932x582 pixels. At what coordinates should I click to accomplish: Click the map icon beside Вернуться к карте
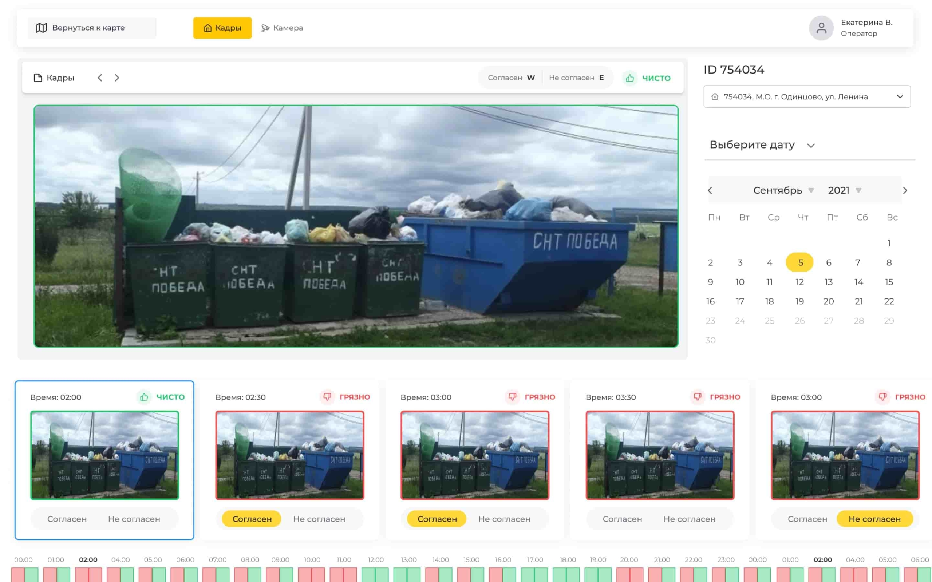pyautogui.click(x=41, y=28)
